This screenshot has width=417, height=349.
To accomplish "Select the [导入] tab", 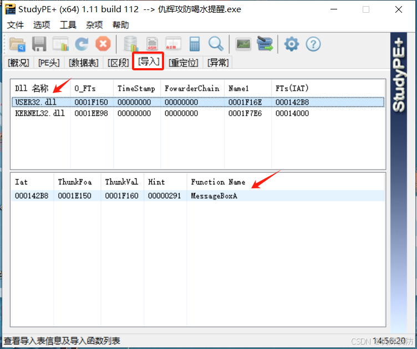I will 149,61.
